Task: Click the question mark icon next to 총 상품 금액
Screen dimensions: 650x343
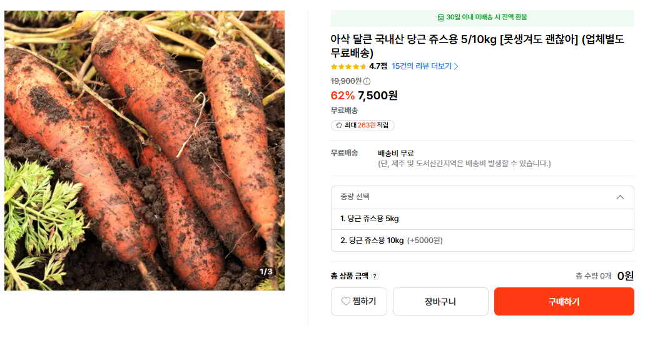Action: pyautogui.click(x=375, y=276)
